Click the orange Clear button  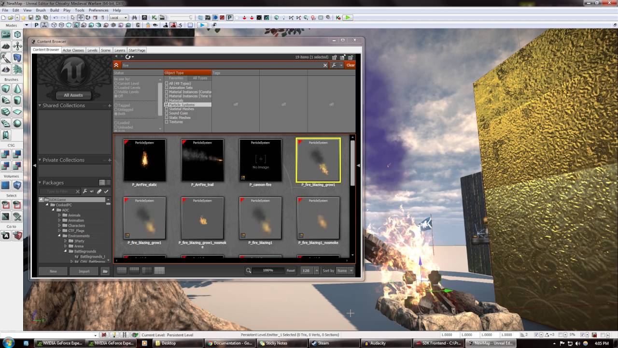click(x=351, y=65)
